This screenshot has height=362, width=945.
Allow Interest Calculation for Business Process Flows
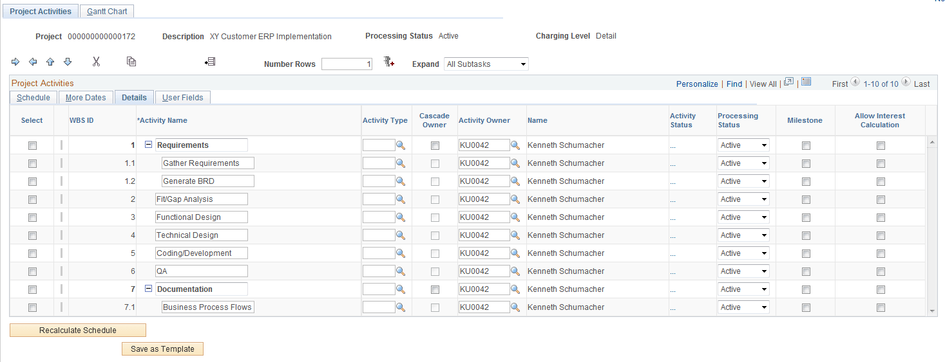[881, 308]
